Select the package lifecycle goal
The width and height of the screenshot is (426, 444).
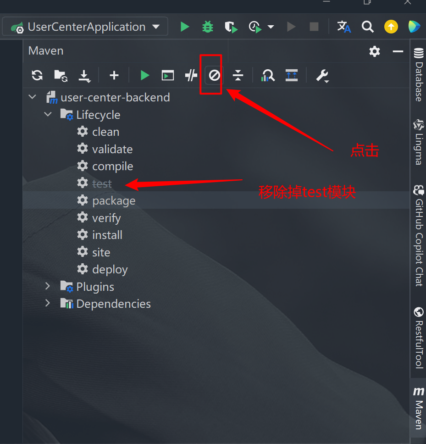[113, 200]
